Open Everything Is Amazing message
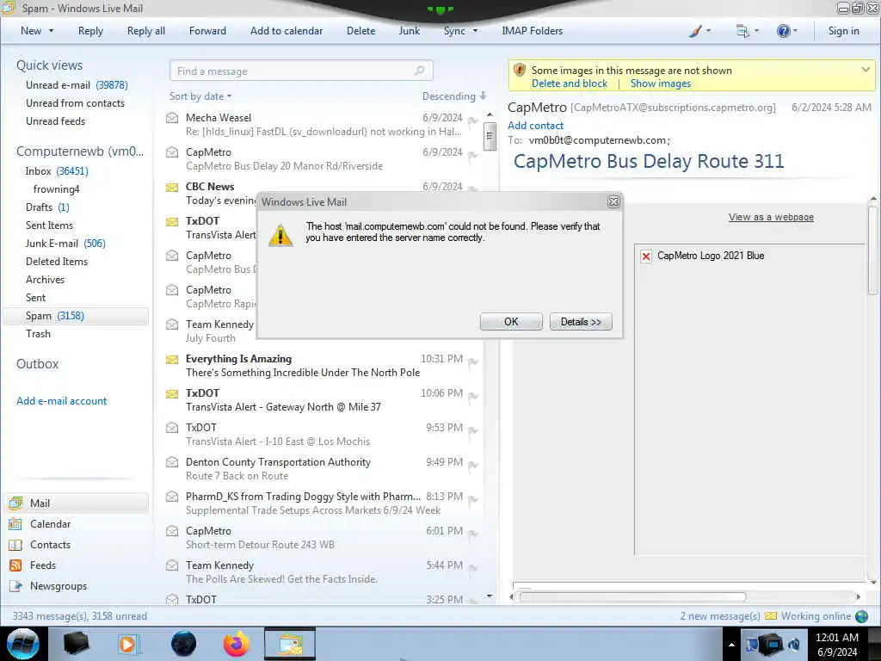 click(x=323, y=365)
